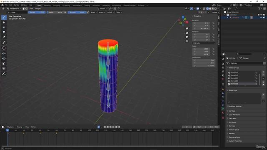Open the Stroke settings dropdown

pyautogui.click(x=102, y=12)
